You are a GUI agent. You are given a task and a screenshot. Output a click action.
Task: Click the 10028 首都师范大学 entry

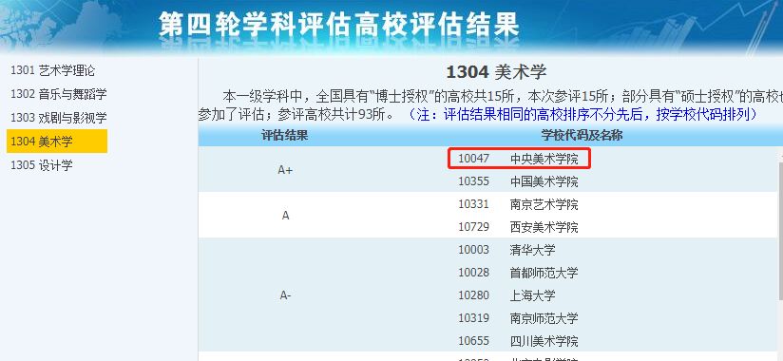(518, 272)
